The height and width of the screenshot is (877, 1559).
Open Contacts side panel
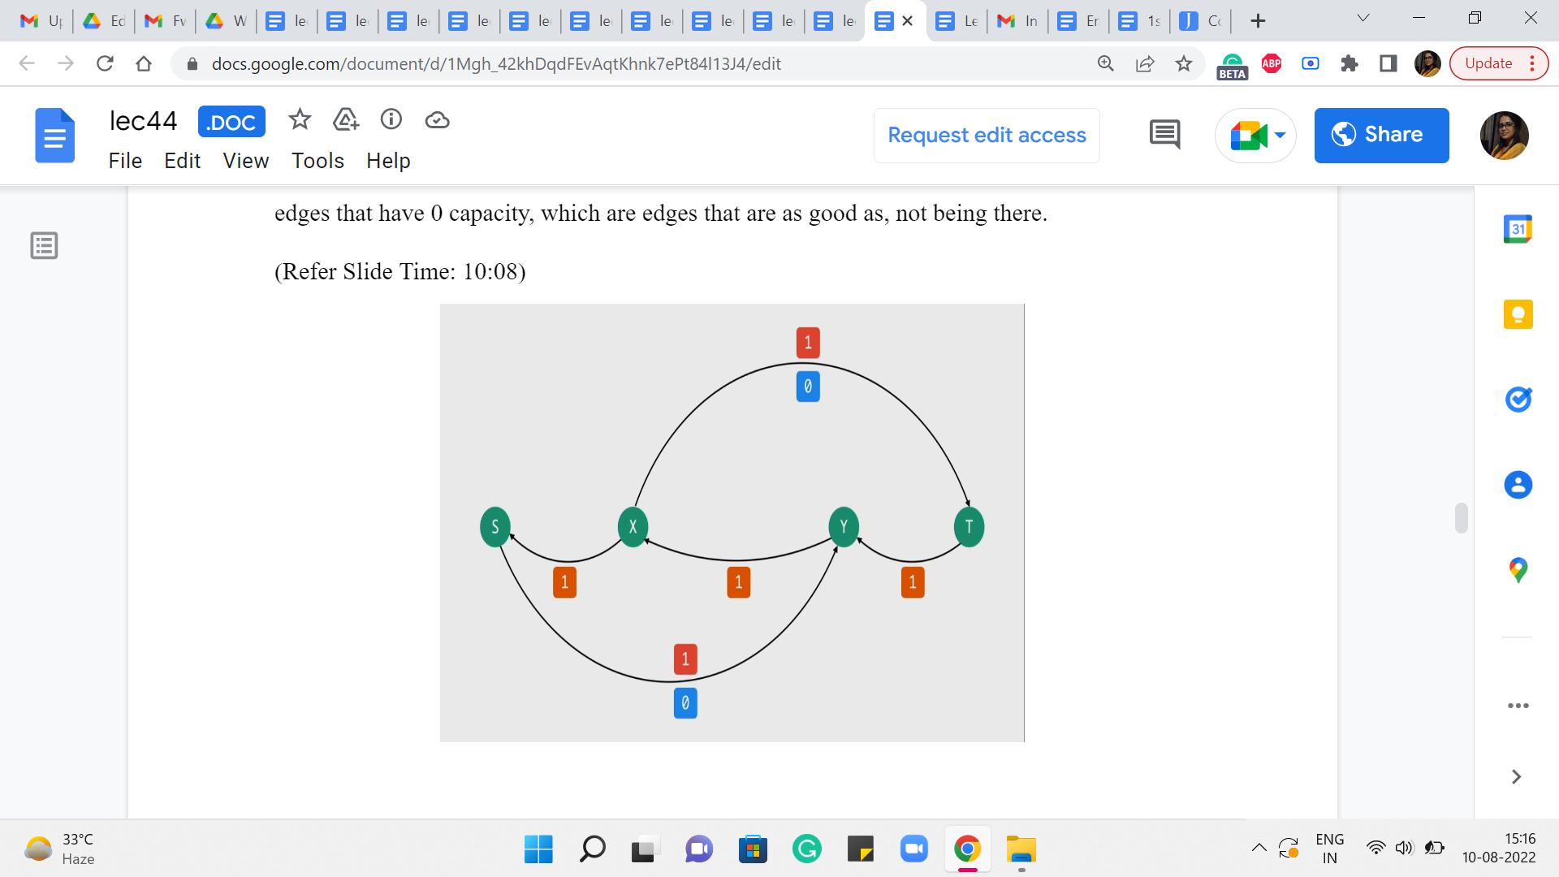coord(1518,485)
